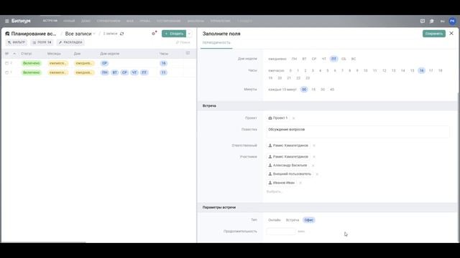The width and height of the screenshot is (460, 258).
Task: Select hour 17 in the Часы row
Action: 431,71
